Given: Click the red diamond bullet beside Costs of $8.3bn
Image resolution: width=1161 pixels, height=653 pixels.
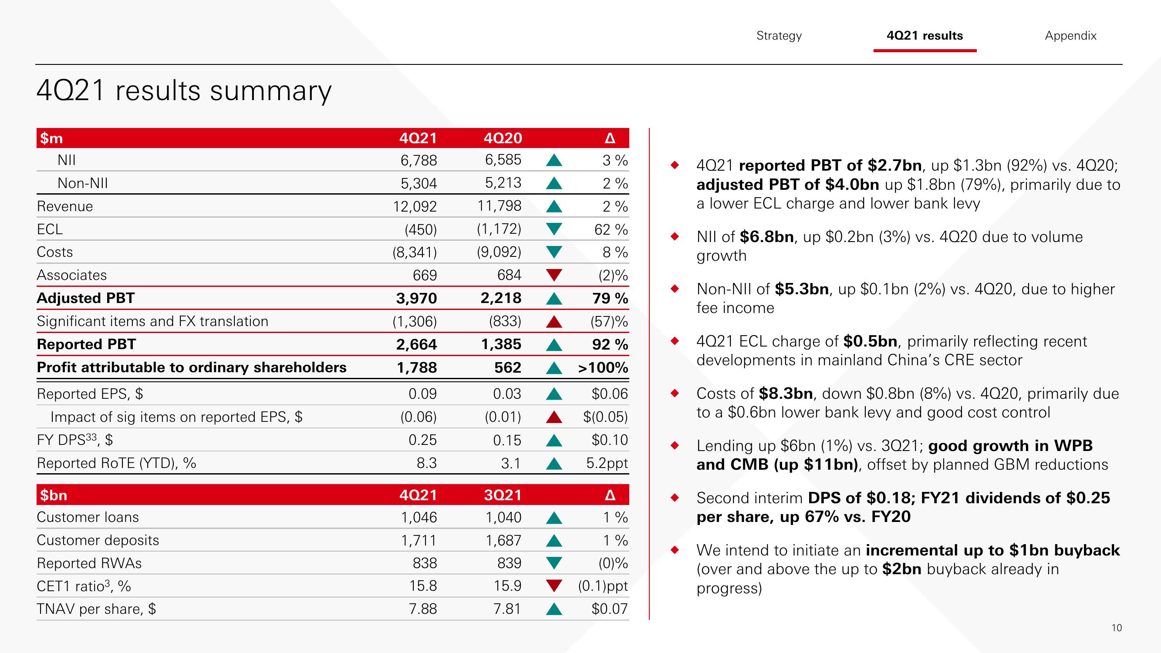Looking at the screenshot, I should pos(674,393).
